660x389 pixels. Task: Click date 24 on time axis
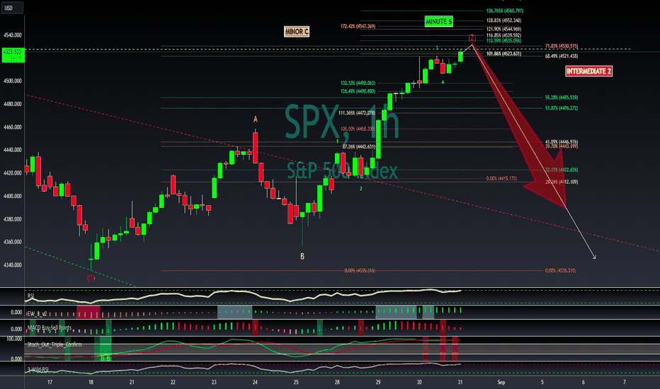pos(255,382)
